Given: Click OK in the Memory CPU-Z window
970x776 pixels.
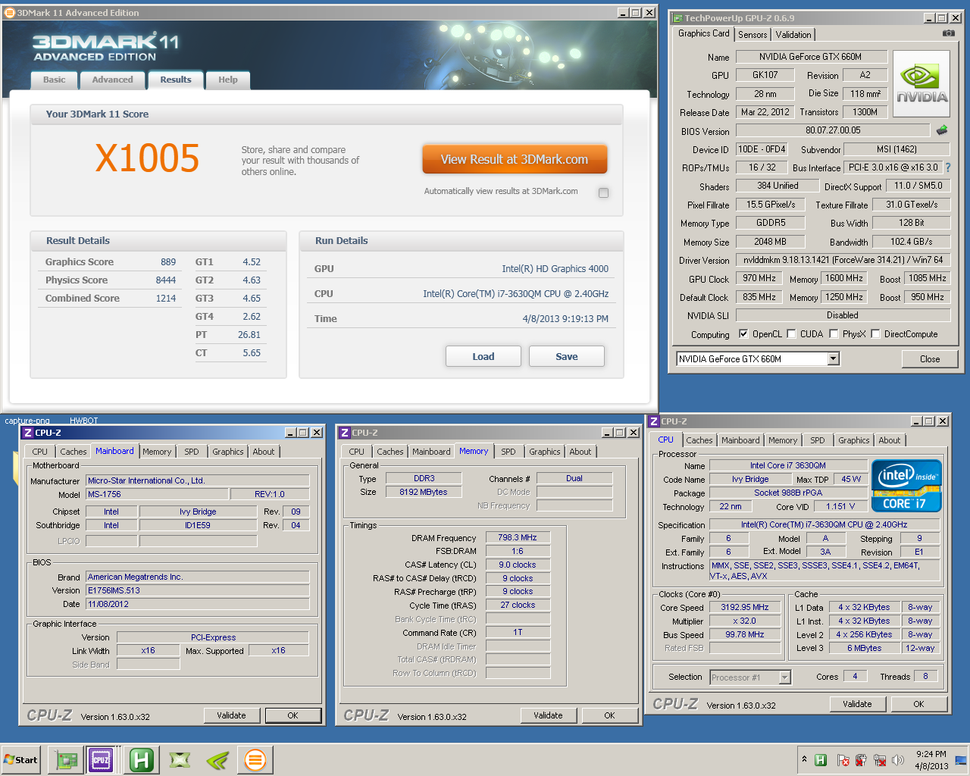Looking at the screenshot, I should coord(609,715).
